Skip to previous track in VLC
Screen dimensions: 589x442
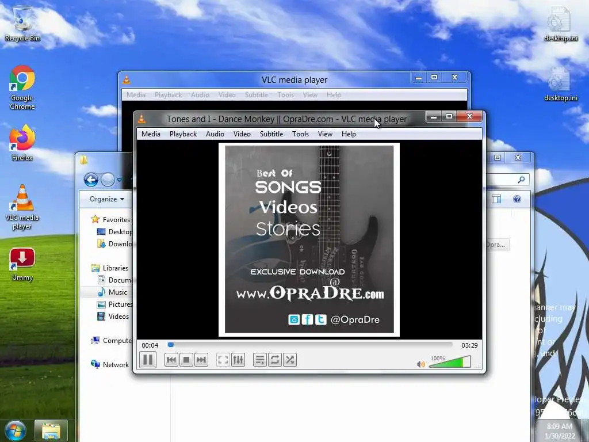click(x=171, y=360)
